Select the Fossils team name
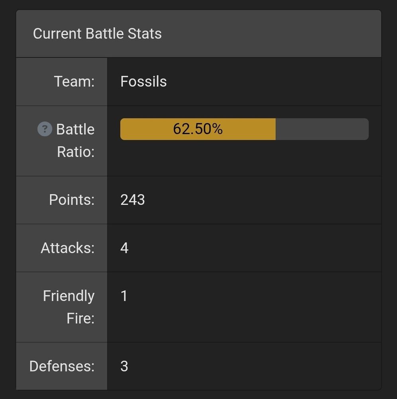 point(143,81)
